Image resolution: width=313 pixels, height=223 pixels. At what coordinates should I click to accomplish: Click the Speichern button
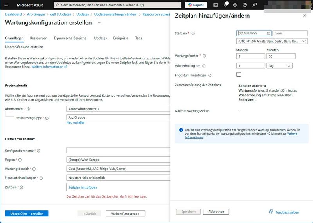point(189,212)
